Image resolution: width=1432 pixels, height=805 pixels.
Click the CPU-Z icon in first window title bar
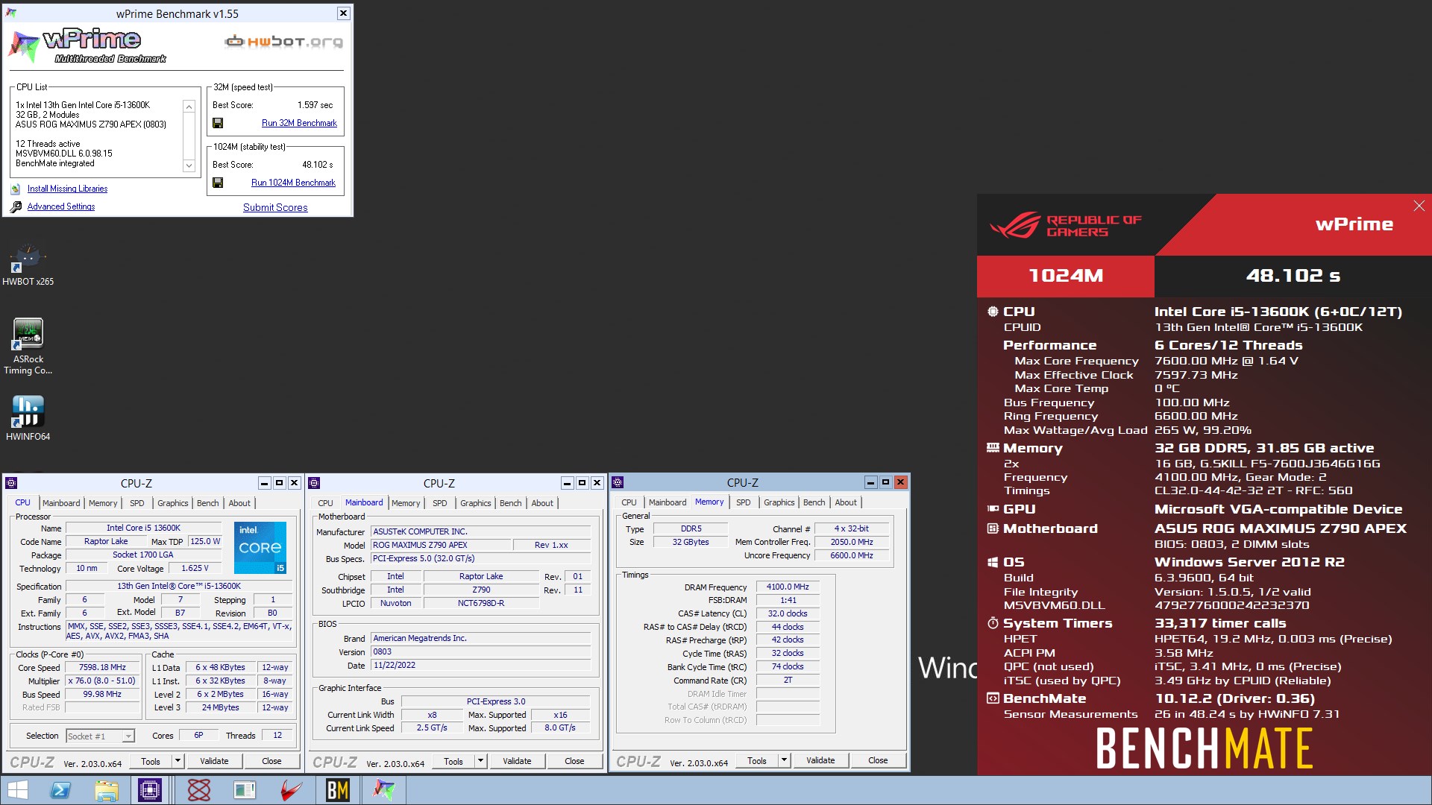tap(12, 483)
